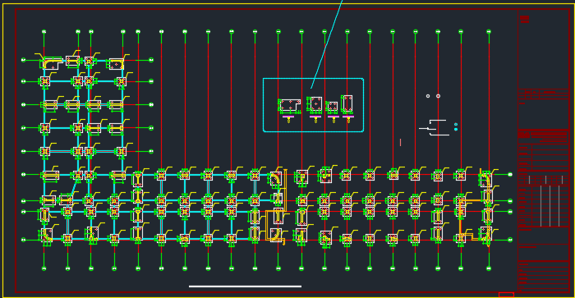
Task: Select the tall narrow column section in detail box
Action: pyautogui.click(x=347, y=103)
